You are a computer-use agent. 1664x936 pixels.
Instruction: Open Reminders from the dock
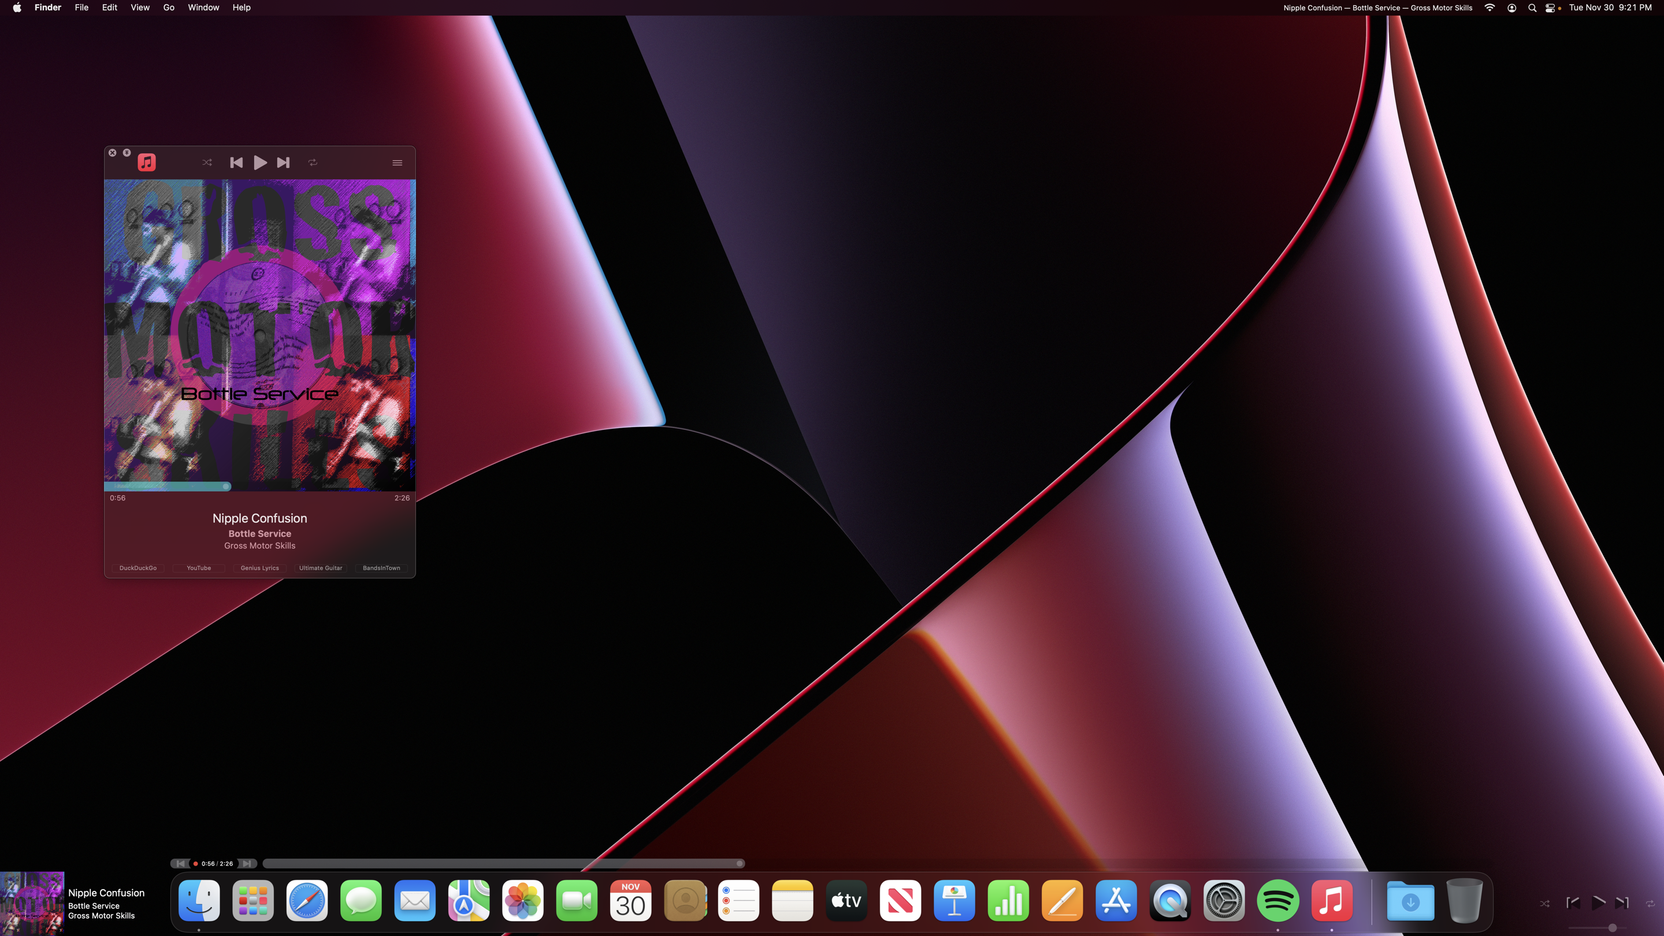(x=738, y=901)
